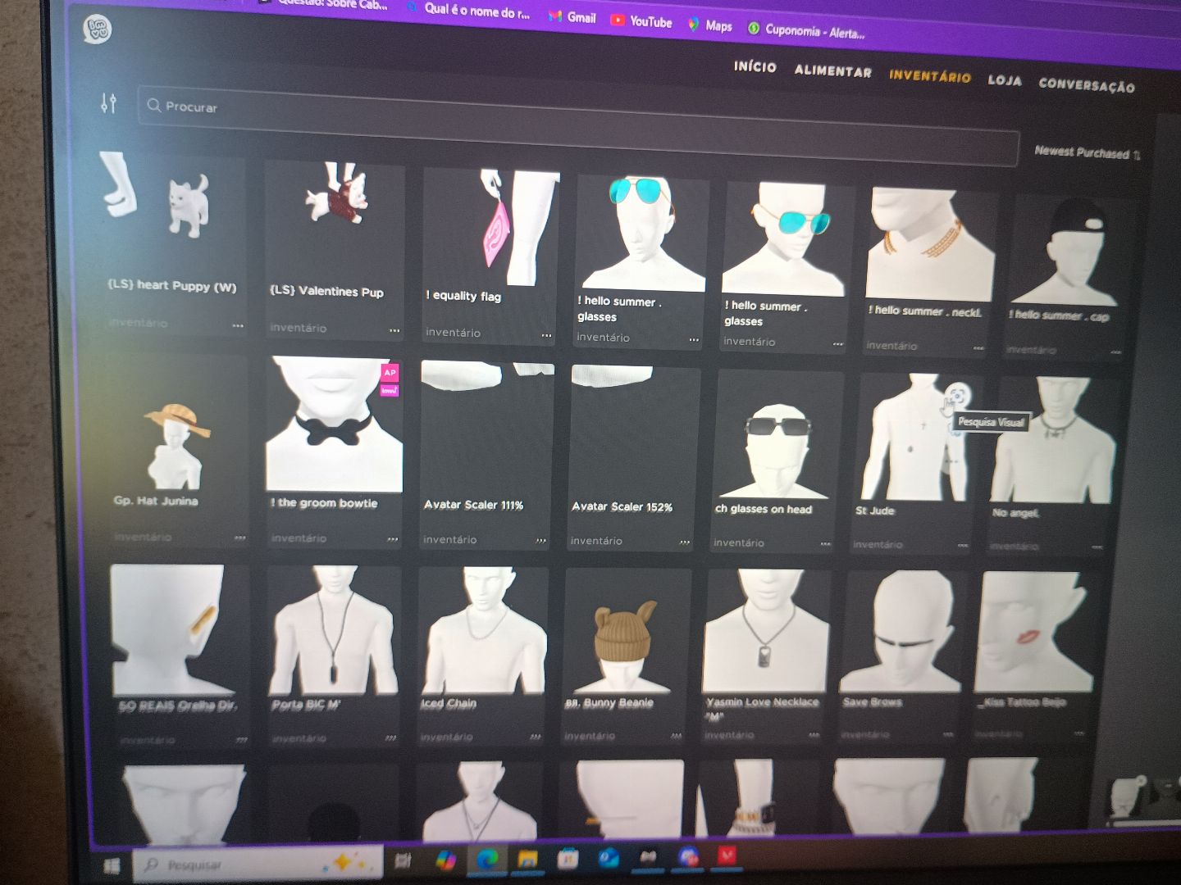1181x885 pixels.
Task: Open Microsoft Edge from the taskbar
Action: [487, 859]
